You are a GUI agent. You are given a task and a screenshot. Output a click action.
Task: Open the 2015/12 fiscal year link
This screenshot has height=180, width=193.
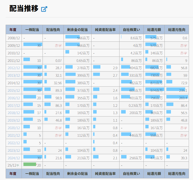point(14,91)
